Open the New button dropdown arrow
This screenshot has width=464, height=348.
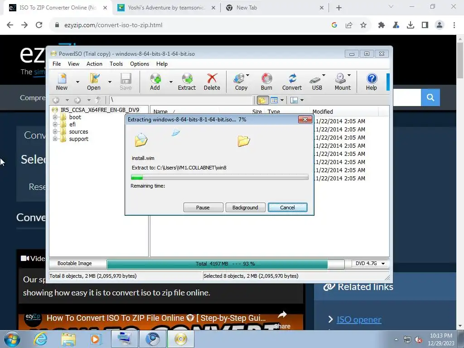pyautogui.click(x=77, y=82)
